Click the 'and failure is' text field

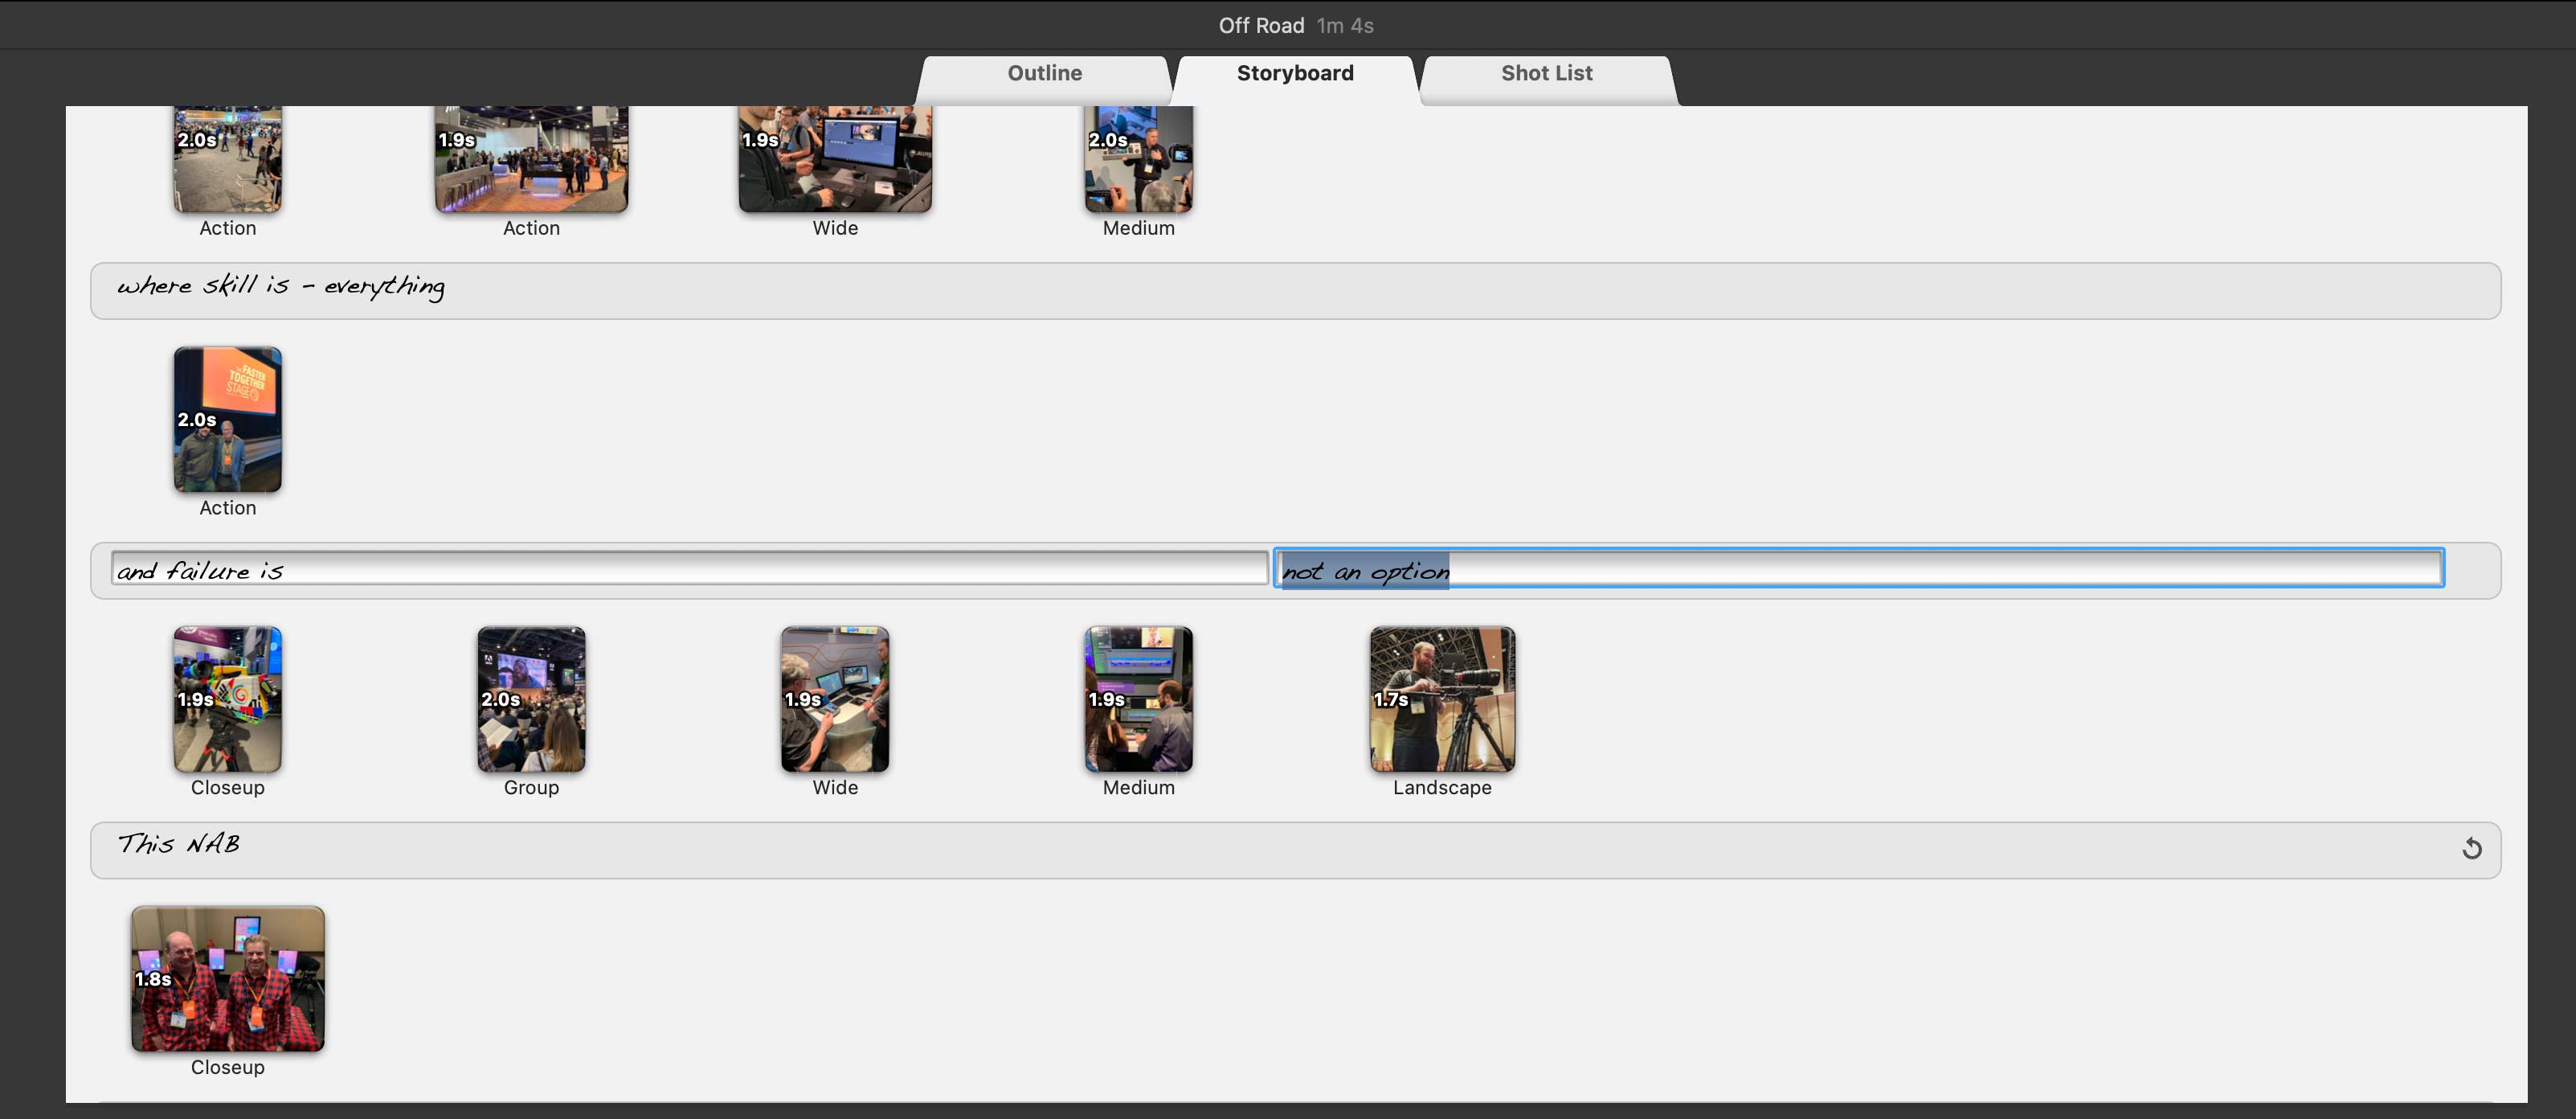click(690, 568)
